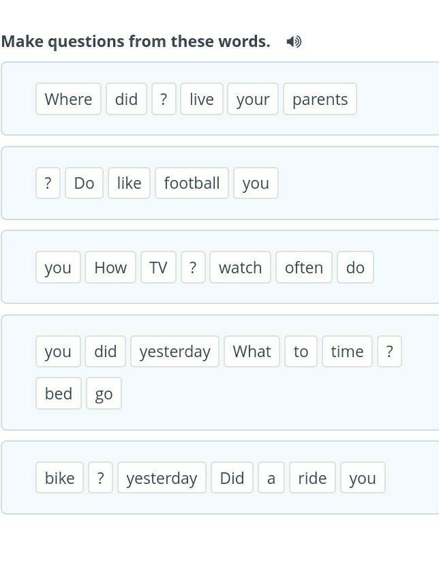The width and height of the screenshot is (439, 563).
Task: Click the 'How' word tile
Action: [x=110, y=268]
